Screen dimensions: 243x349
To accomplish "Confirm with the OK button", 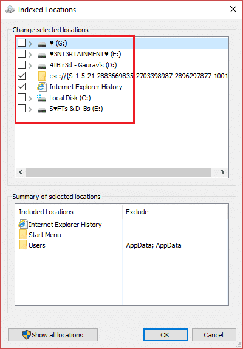I will tap(165, 335).
